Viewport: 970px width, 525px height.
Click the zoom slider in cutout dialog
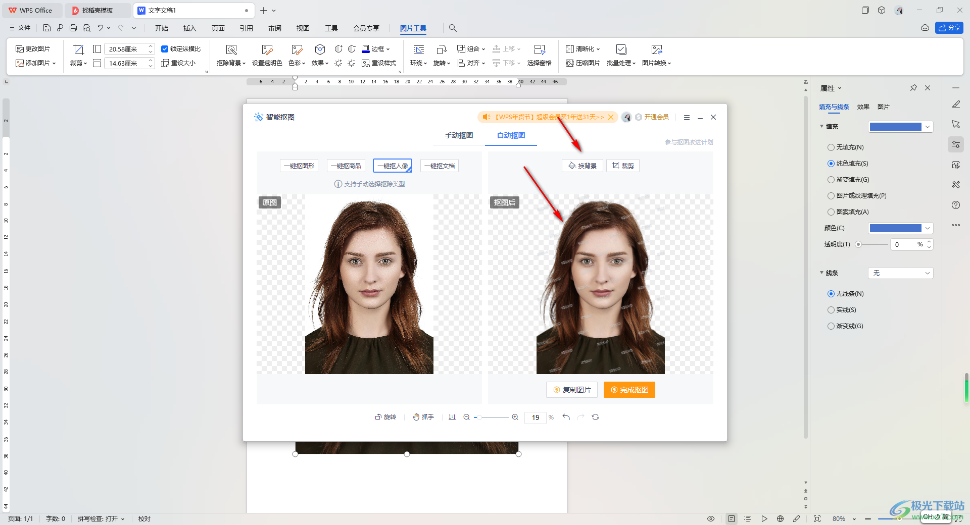pos(492,417)
